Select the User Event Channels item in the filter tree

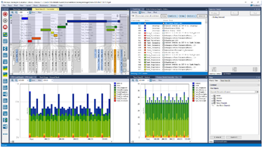point(223,105)
